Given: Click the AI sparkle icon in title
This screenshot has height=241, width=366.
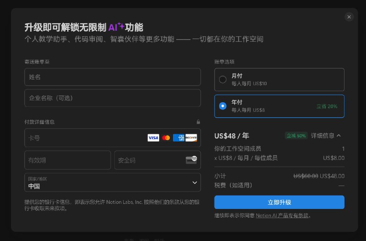Looking at the screenshot, I should tap(121, 26).
